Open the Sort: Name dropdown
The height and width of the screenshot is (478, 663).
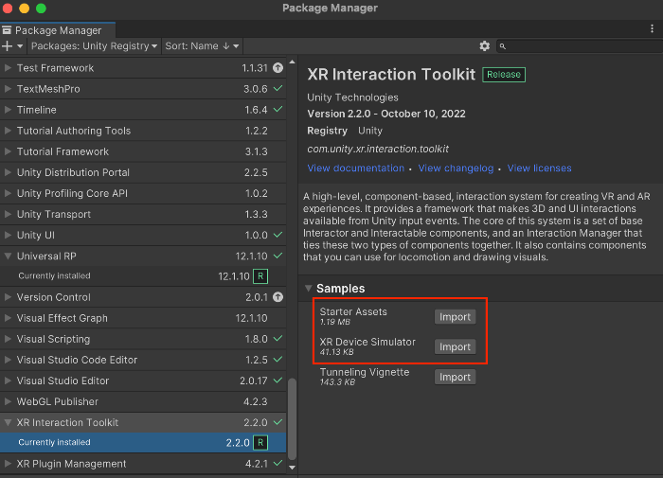[x=202, y=46]
